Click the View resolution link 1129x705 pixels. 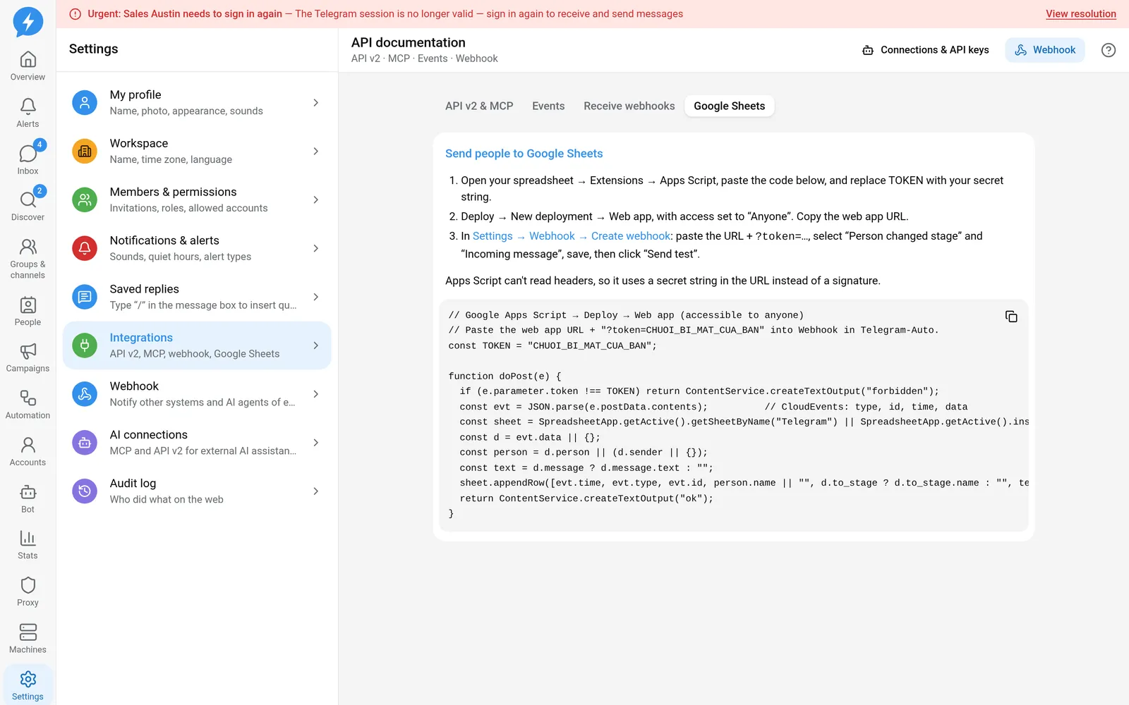[1080, 14]
